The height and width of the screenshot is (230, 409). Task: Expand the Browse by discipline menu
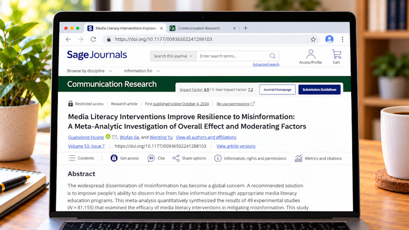point(89,71)
